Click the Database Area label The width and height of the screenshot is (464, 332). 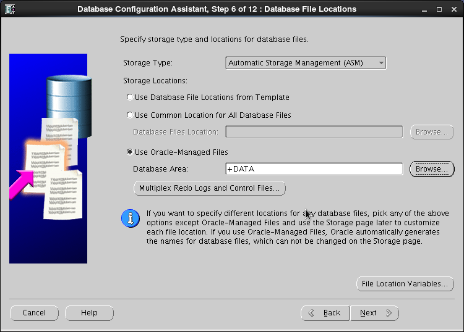pyautogui.click(x=160, y=169)
